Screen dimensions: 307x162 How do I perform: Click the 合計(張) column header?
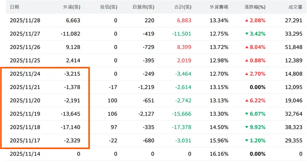coord(183,7)
